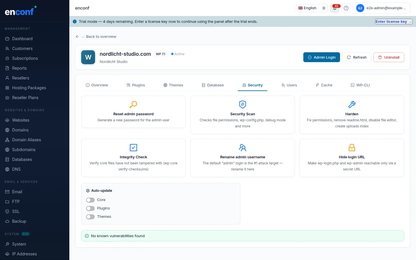Click the enconf logo
This screenshot has height=260, width=416.
(21, 11)
